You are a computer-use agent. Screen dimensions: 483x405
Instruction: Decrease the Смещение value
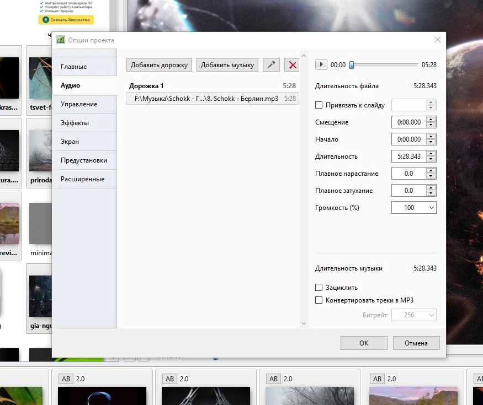pos(431,125)
